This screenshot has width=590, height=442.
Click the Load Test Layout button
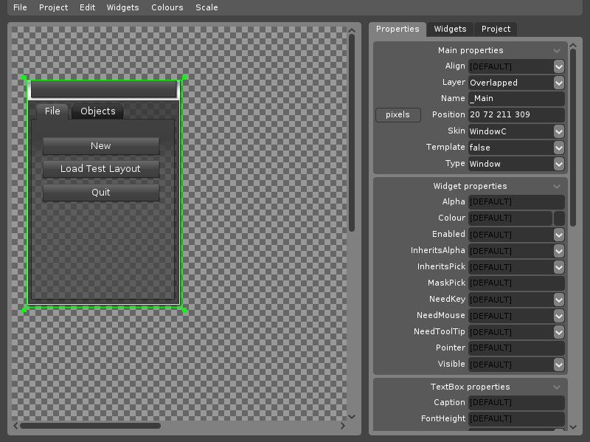pos(101,169)
